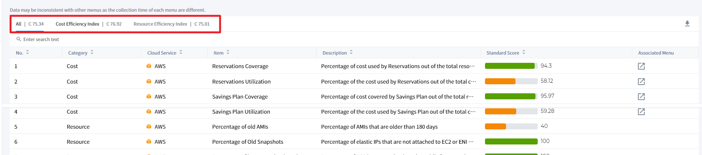Open associated menu for Savings Plan Coverage
Screen dimensions: 702x155
pos(641,97)
